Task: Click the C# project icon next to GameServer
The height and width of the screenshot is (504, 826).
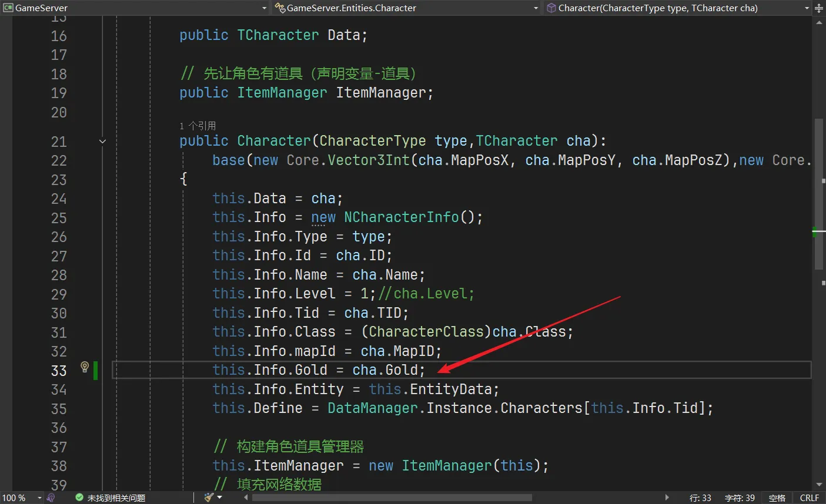Action: pyautogui.click(x=8, y=8)
